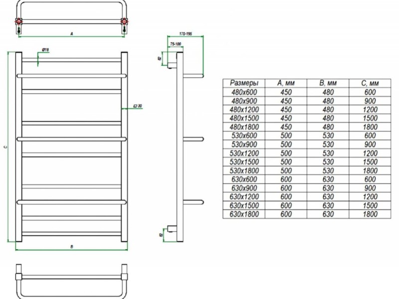This screenshot has width=399, height=299.
Task: Click C value "1500" in 480x1500 row
Action: tap(370, 118)
